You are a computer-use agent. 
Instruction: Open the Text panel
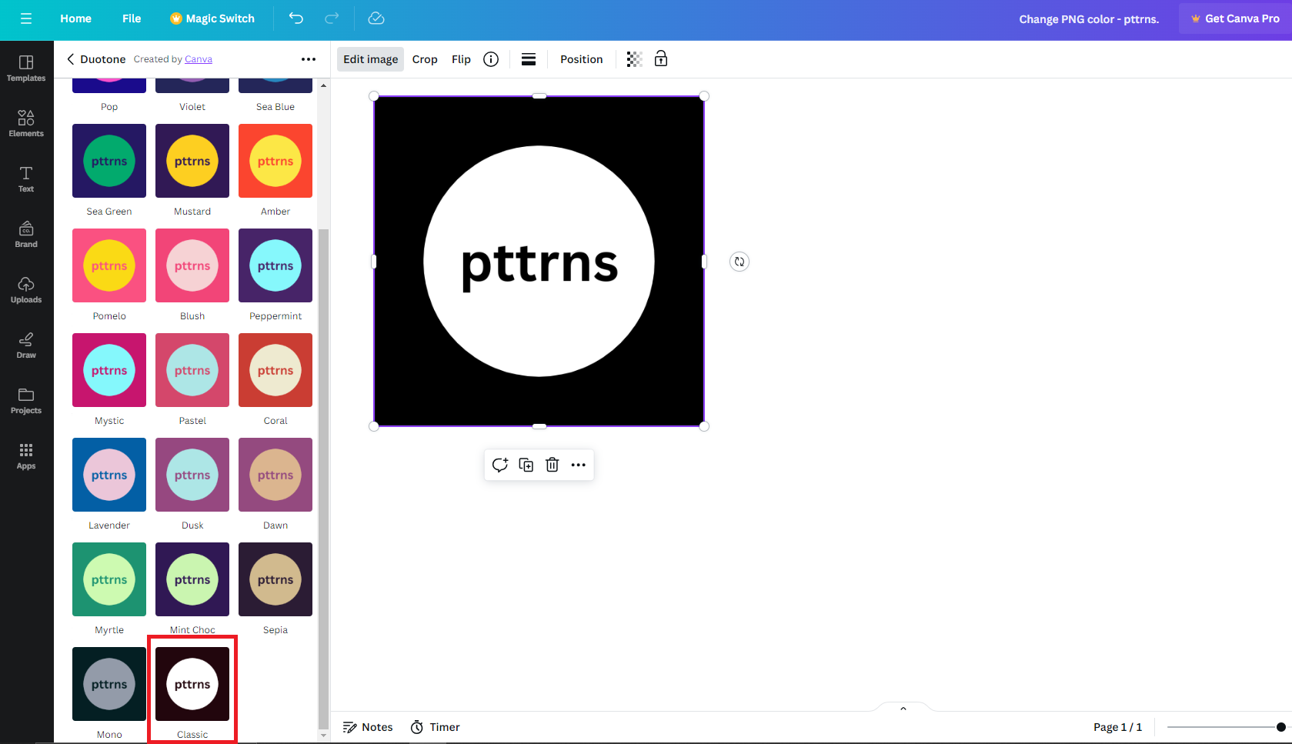coord(26,178)
